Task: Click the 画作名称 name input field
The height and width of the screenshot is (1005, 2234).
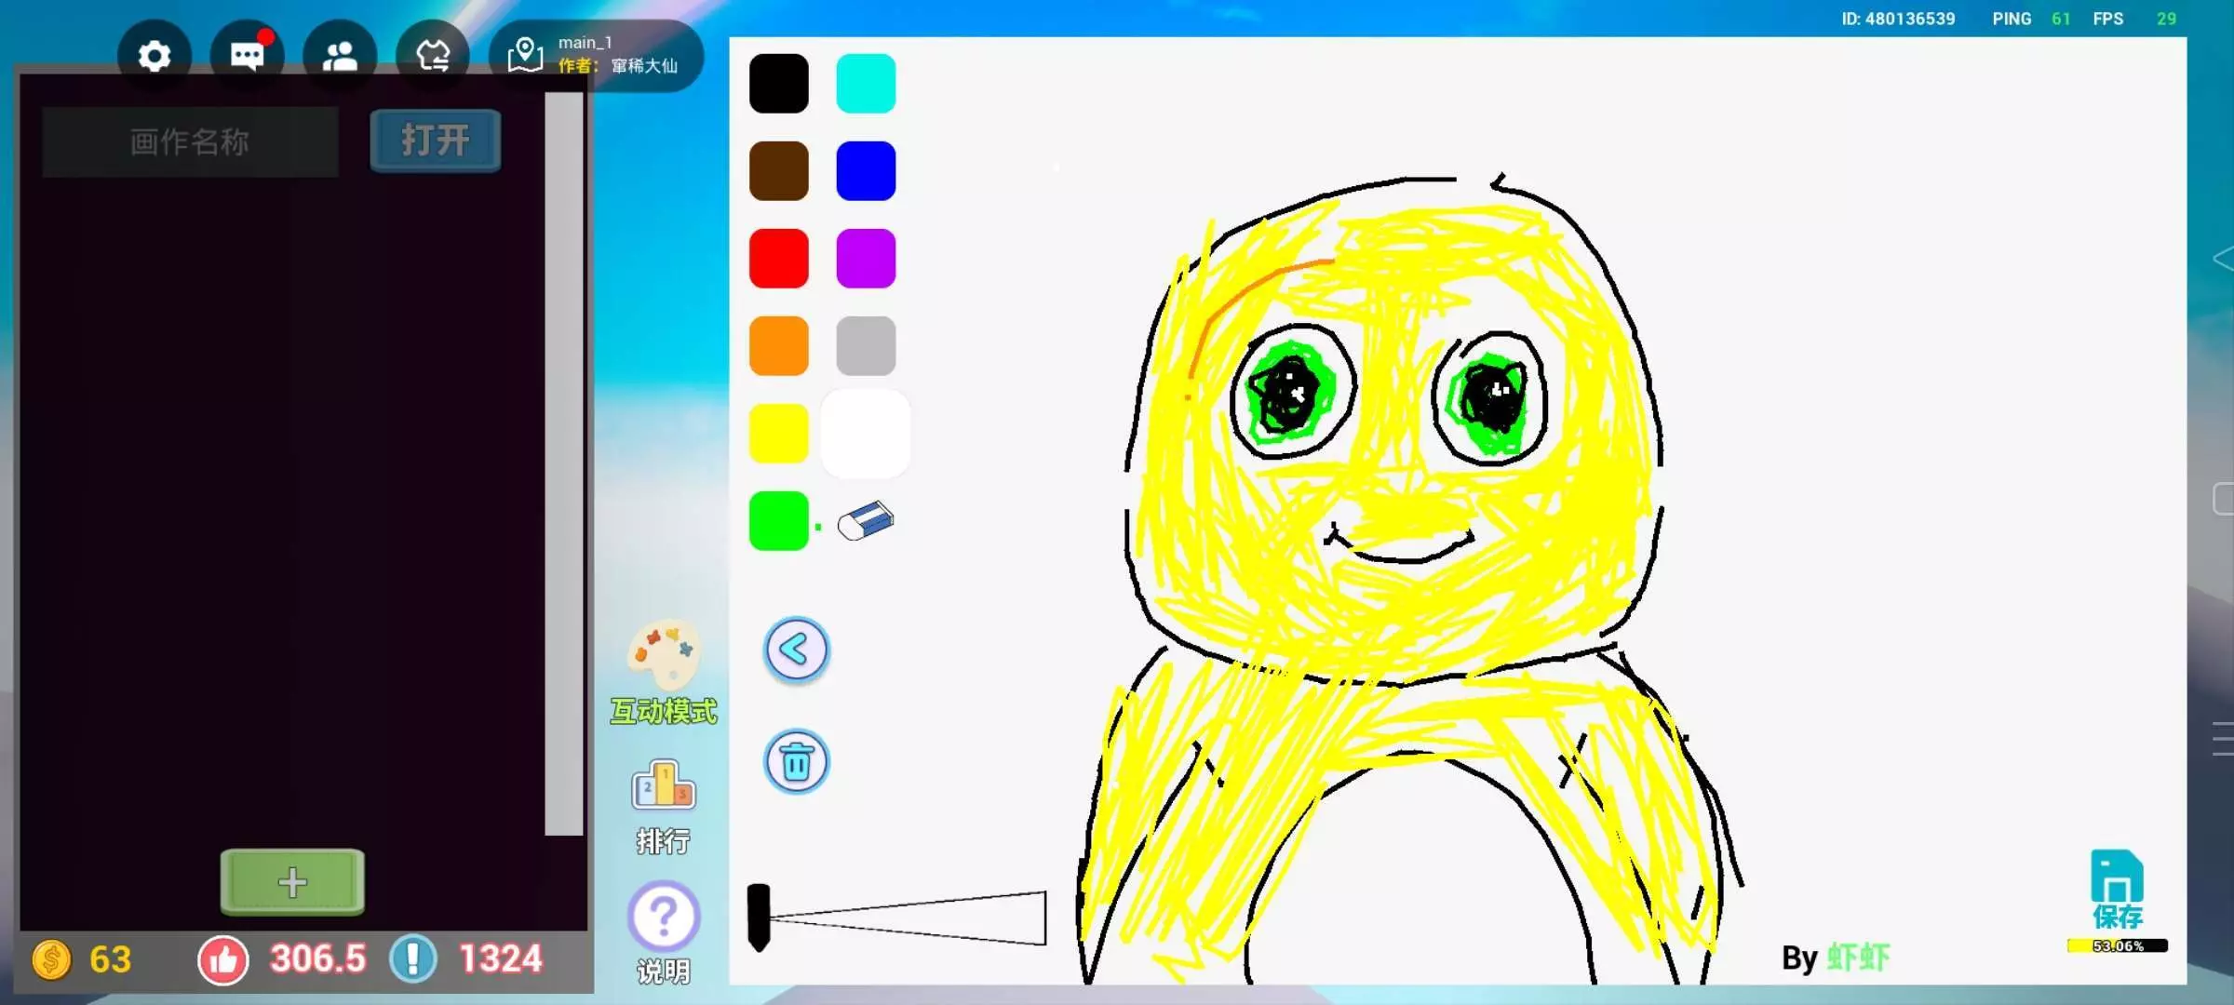Action: click(x=190, y=141)
